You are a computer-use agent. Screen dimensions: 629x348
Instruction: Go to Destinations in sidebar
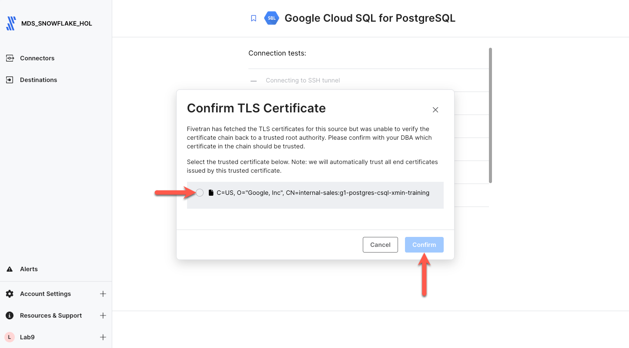point(38,80)
